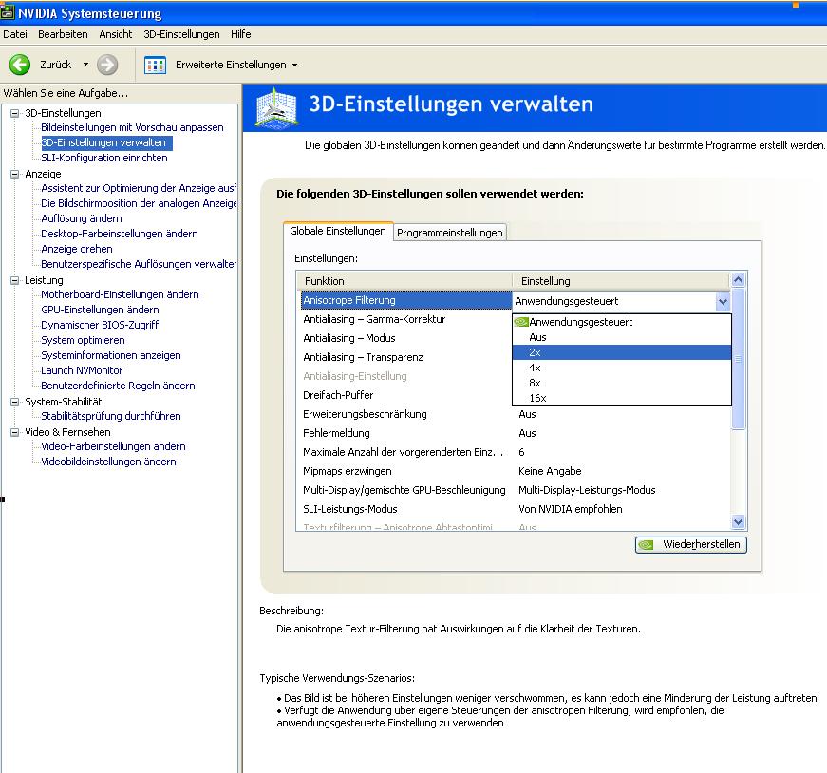
Task: Open SLI-Konfiguration einrichten
Action: pos(104,158)
